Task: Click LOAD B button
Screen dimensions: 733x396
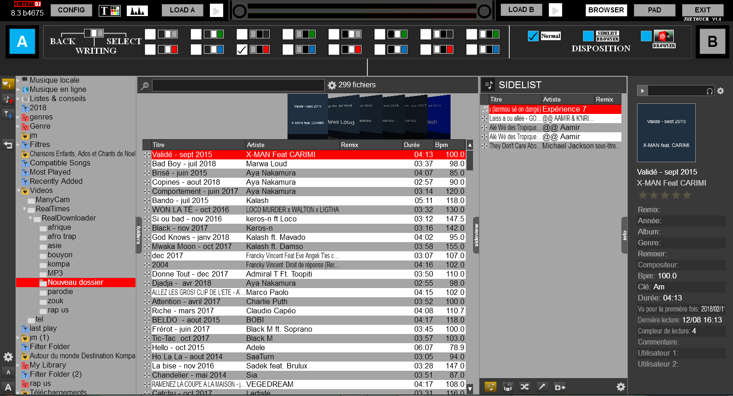Action: pos(521,10)
